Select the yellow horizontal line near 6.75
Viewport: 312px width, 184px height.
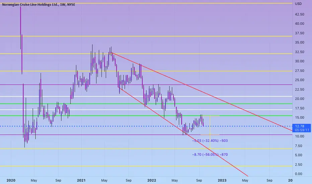146,149
